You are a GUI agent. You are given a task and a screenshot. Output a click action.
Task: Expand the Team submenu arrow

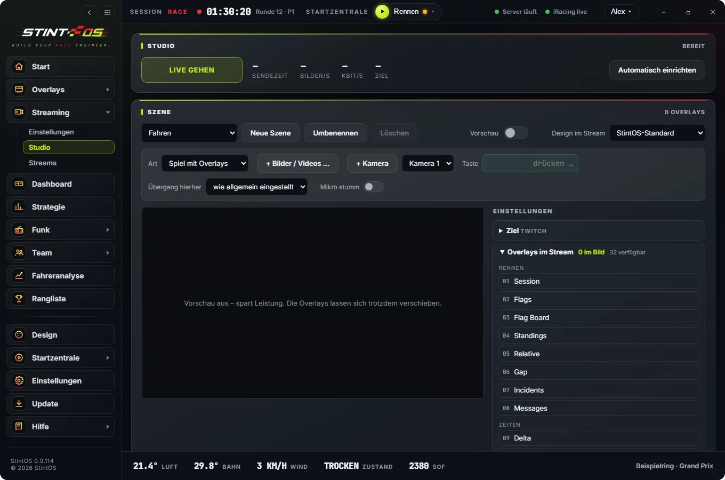108,253
